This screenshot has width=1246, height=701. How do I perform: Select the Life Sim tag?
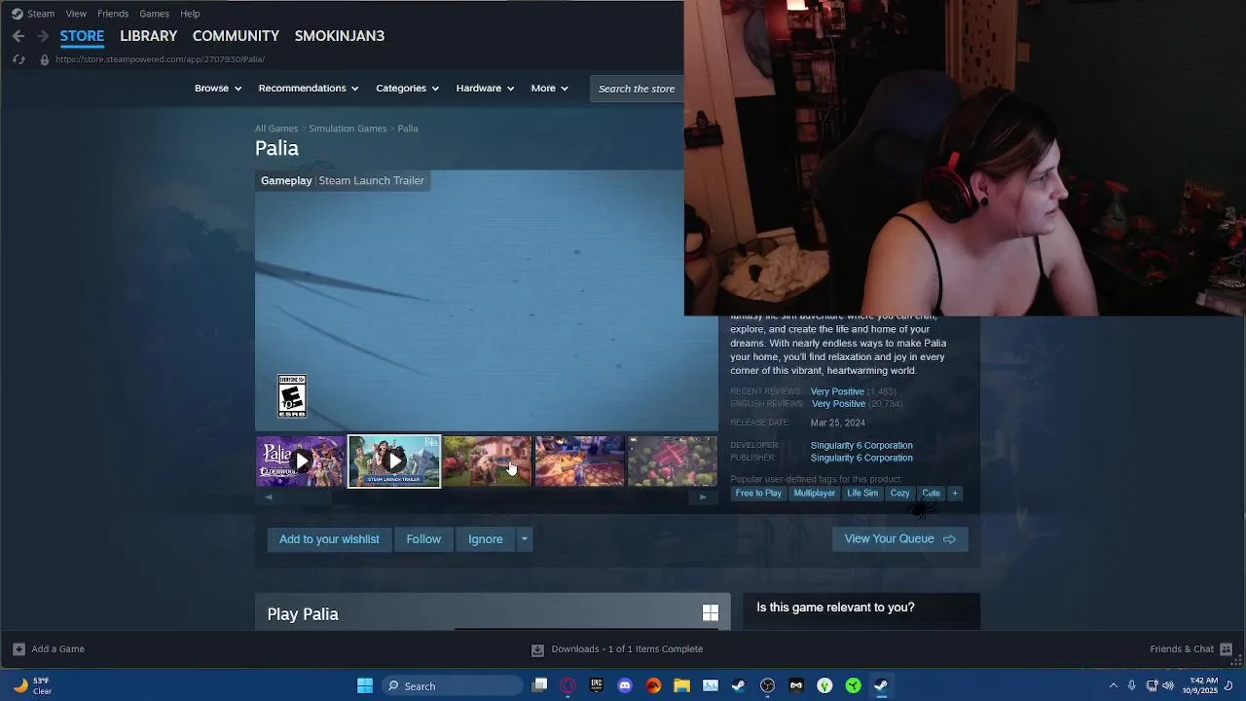click(862, 494)
